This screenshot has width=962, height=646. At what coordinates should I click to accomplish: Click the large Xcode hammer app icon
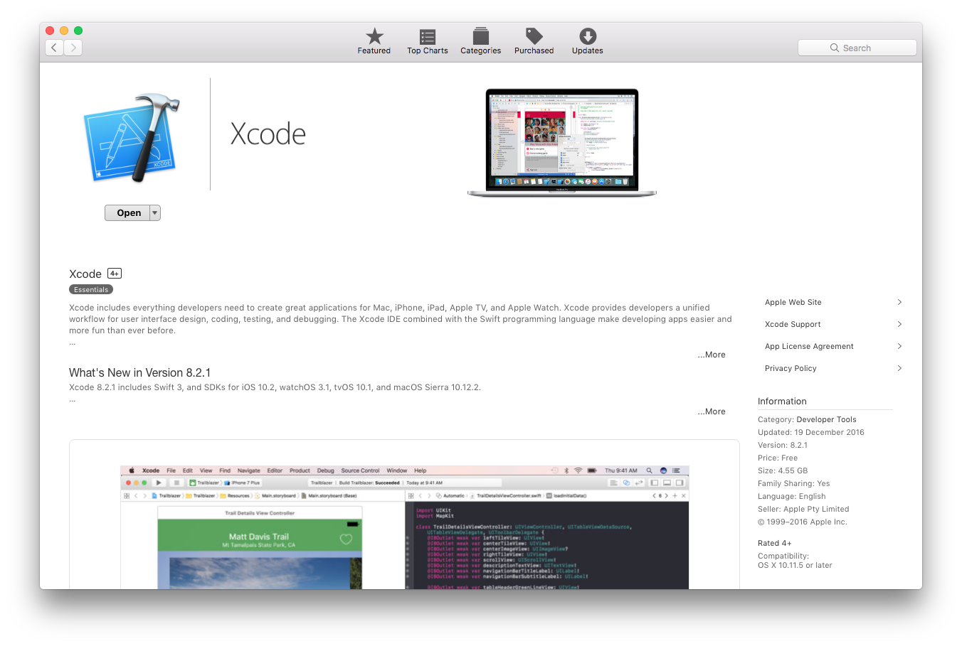coord(131,138)
